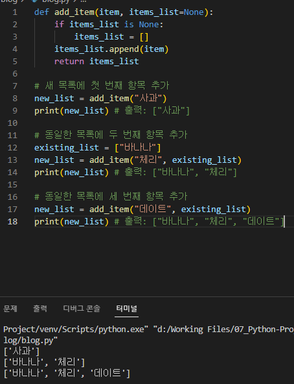Click the add_item("체리", existing_list) line

click(x=138, y=160)
